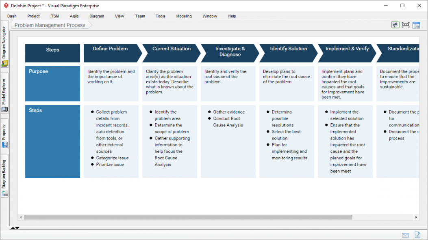Click the horizontal scrollbar left arrow
Screen dimensions: 428x240
coord(21,217)
